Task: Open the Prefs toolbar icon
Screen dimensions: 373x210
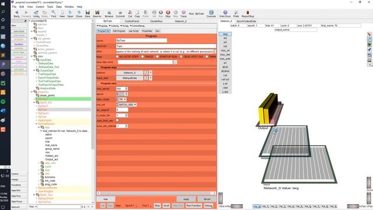Action: 236,13
